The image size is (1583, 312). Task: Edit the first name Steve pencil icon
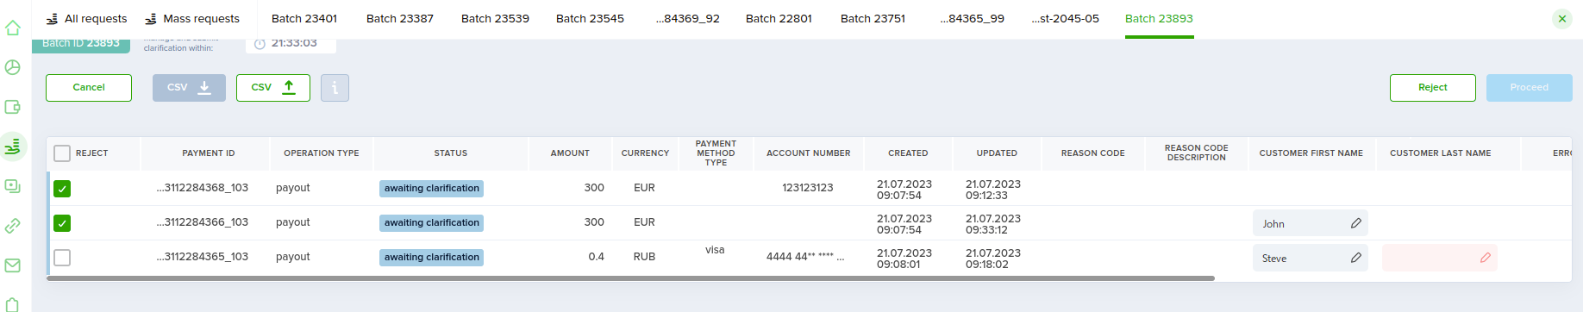1356,258
